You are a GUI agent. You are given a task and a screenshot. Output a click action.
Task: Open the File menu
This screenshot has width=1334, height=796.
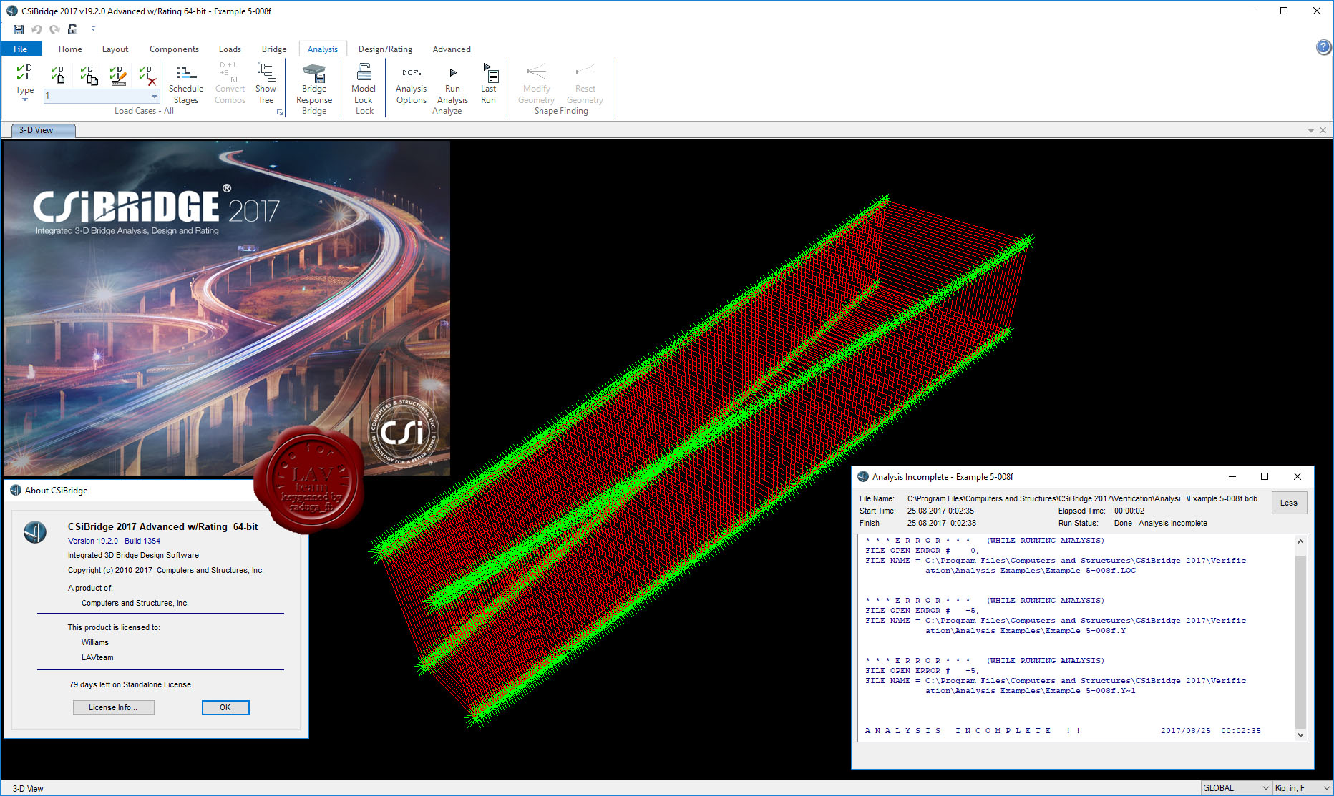tap(21, 49)
